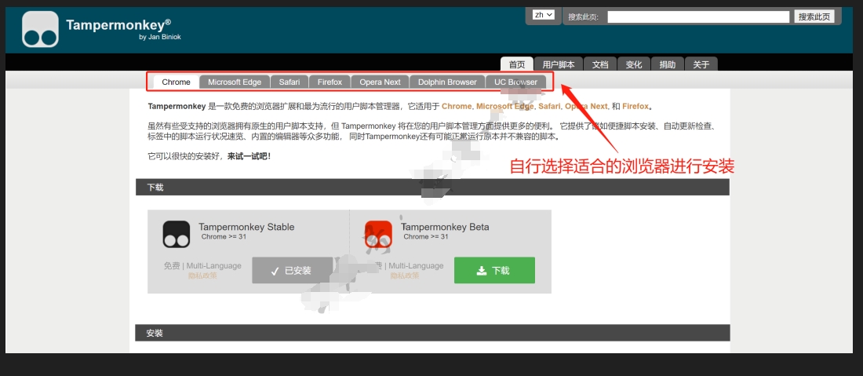Open the 关于 navigation tab
Viewport: 863px width, 376px height.
coord(701,64)
